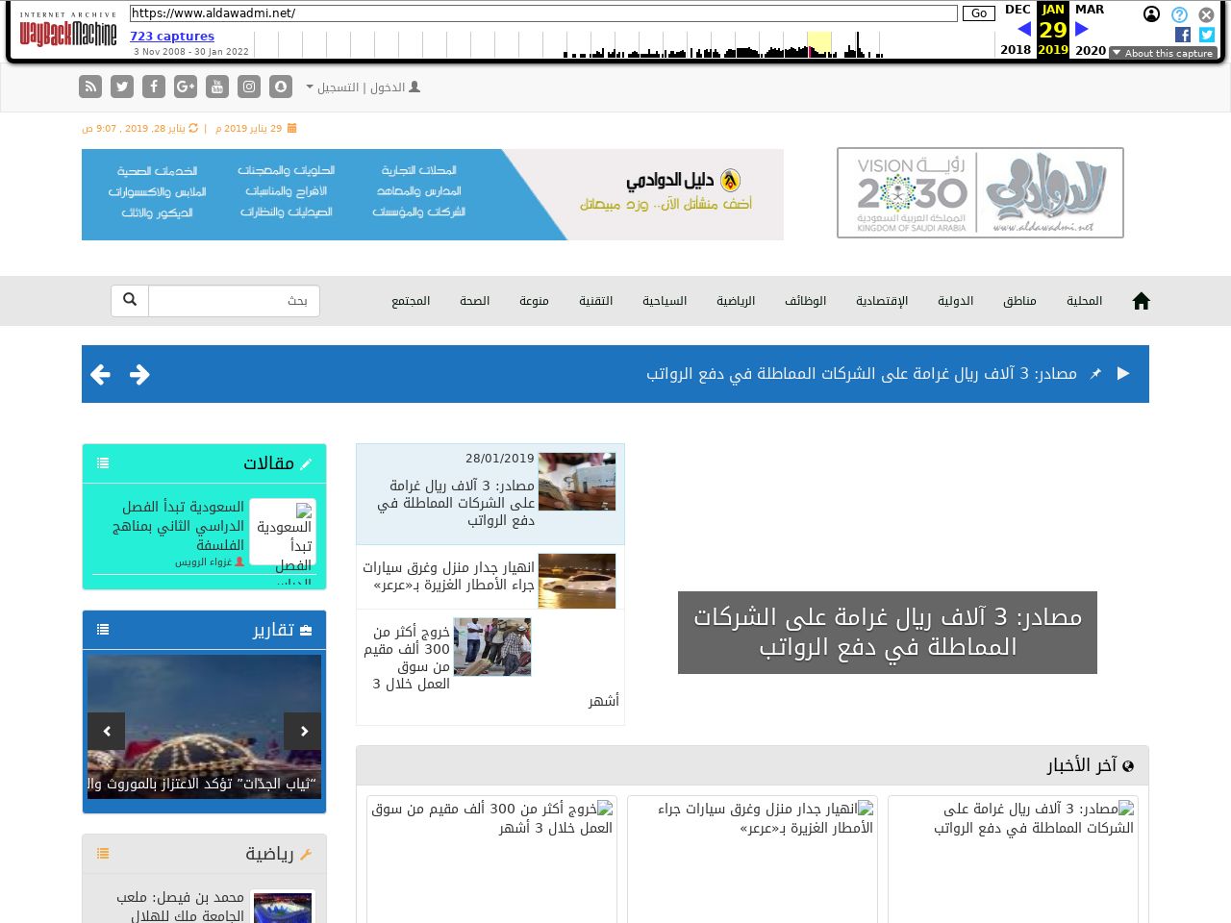Toggle the مقالات panel list icon
This screenshot has height=923, width=1231.
(x=103, y=463)
